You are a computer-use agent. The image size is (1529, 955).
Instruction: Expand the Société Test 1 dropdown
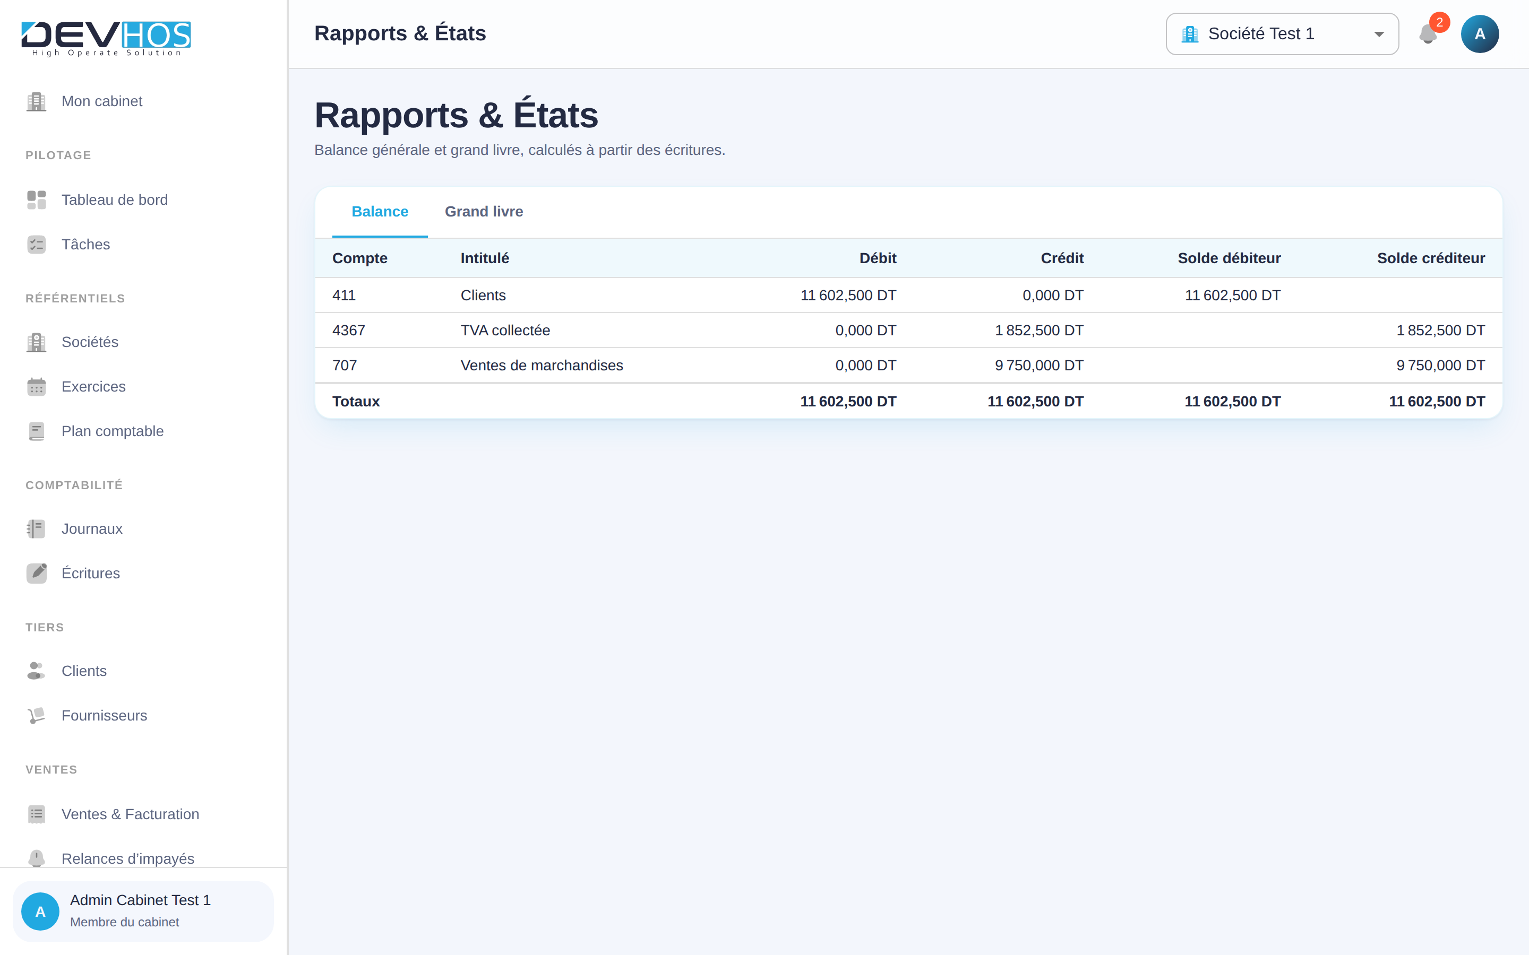click(1282, 34)
